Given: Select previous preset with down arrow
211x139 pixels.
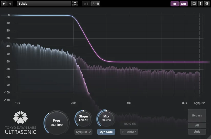Looking at the screenshot, I should [75, 5].
